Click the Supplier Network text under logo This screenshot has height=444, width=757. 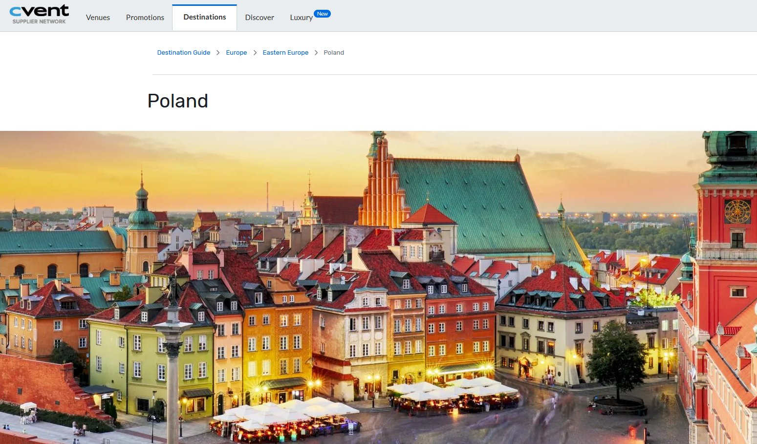[39, 21]
